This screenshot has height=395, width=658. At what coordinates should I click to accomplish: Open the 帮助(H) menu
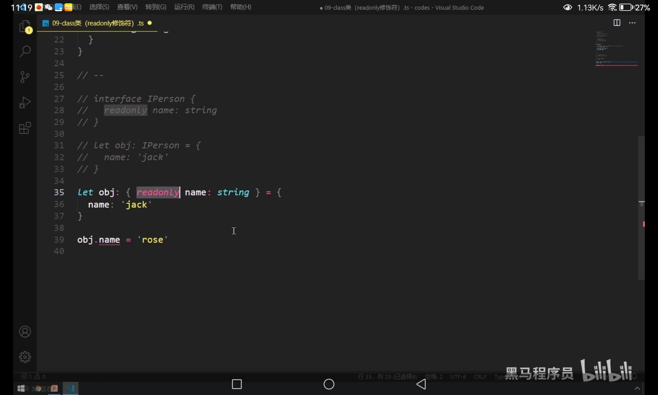[x=240, y=7]
